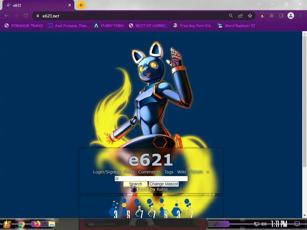This screenshot has width=307, height=230.
Task: Open the Chrome profile avatar
Action: pyautogui.click(x=291, y=16)
